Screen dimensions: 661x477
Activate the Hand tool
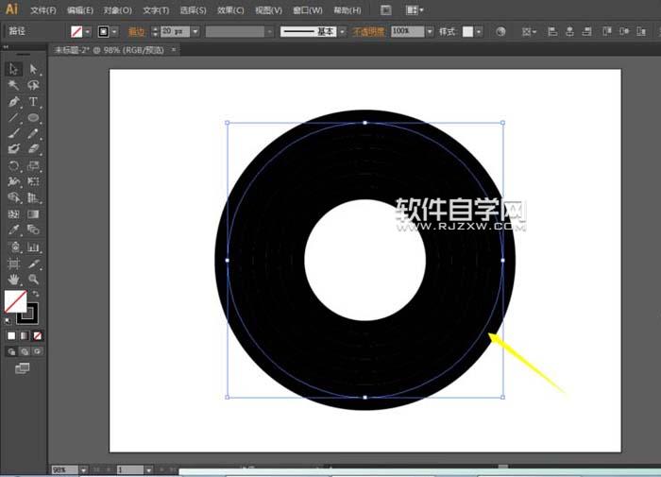pos(13,280)
